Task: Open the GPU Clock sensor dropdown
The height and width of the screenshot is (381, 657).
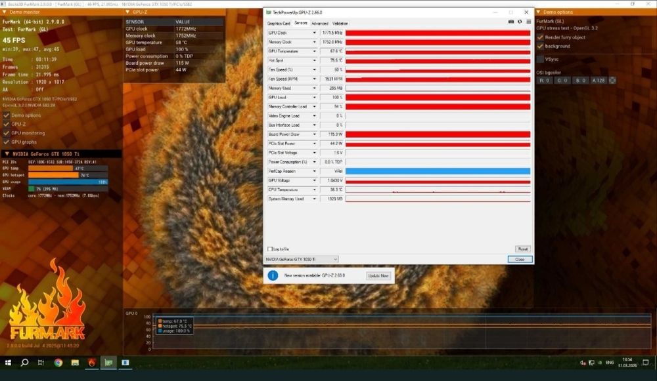Action: pos(314,33)
